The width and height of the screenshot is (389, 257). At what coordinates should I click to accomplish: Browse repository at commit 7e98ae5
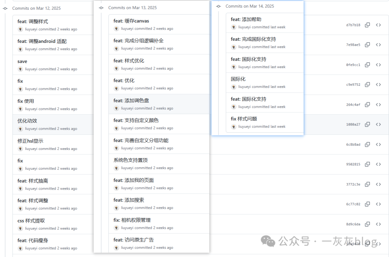(378, 45)
